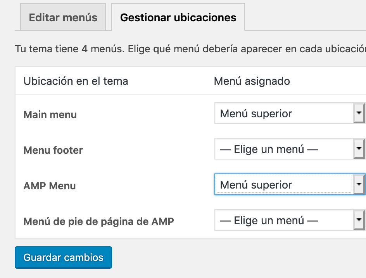The width and height of the screenshot is (366, 278).
Task: Click the Ubicación en el tema column header
Action: (76, 81)
